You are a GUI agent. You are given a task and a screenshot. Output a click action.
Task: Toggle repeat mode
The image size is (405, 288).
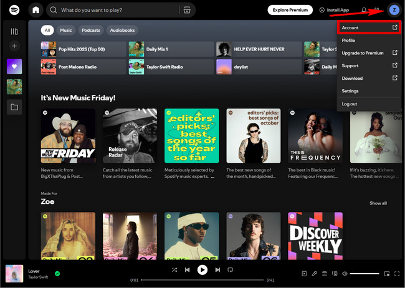tap(230, 270)
